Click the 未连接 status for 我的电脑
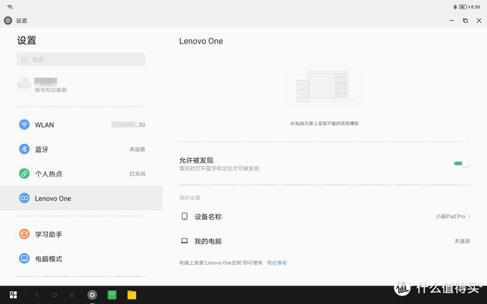 462,241
